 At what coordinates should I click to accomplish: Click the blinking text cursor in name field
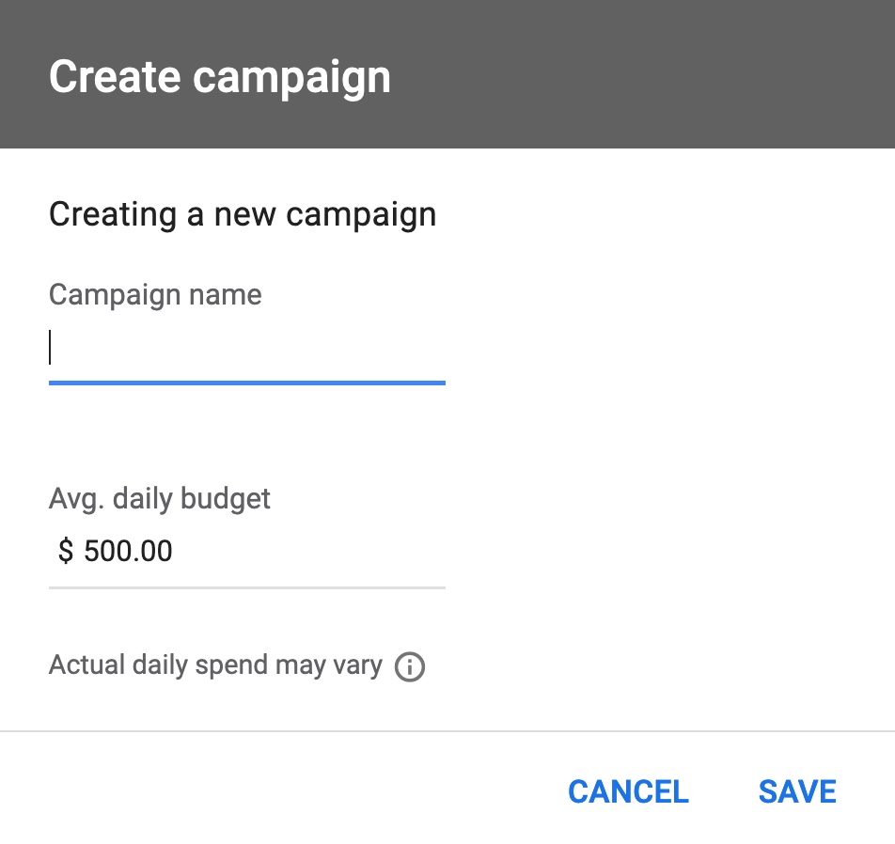click(x=51, y=349)
